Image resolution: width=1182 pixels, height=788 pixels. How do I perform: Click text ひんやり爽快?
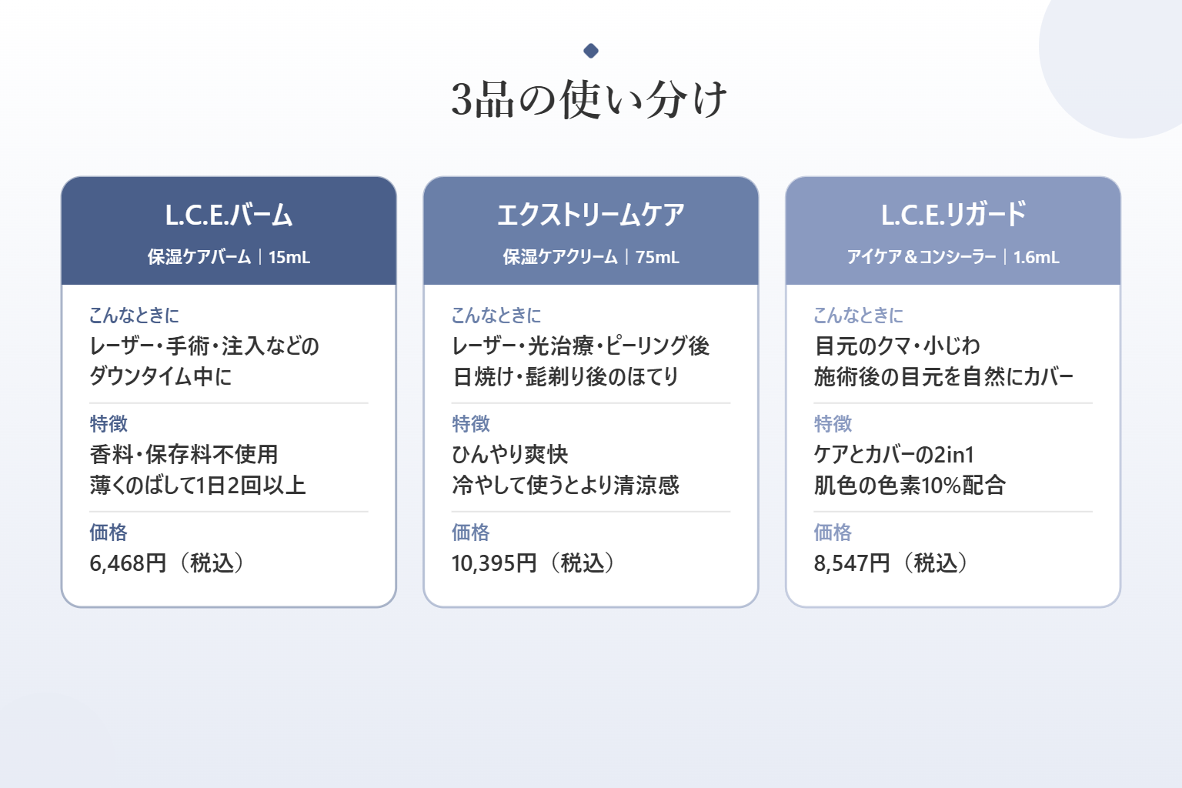[509, 455]
